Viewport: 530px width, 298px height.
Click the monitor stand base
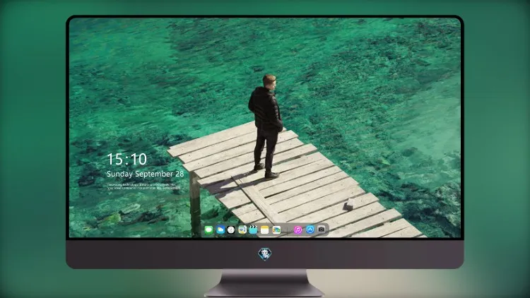[265, 284]
